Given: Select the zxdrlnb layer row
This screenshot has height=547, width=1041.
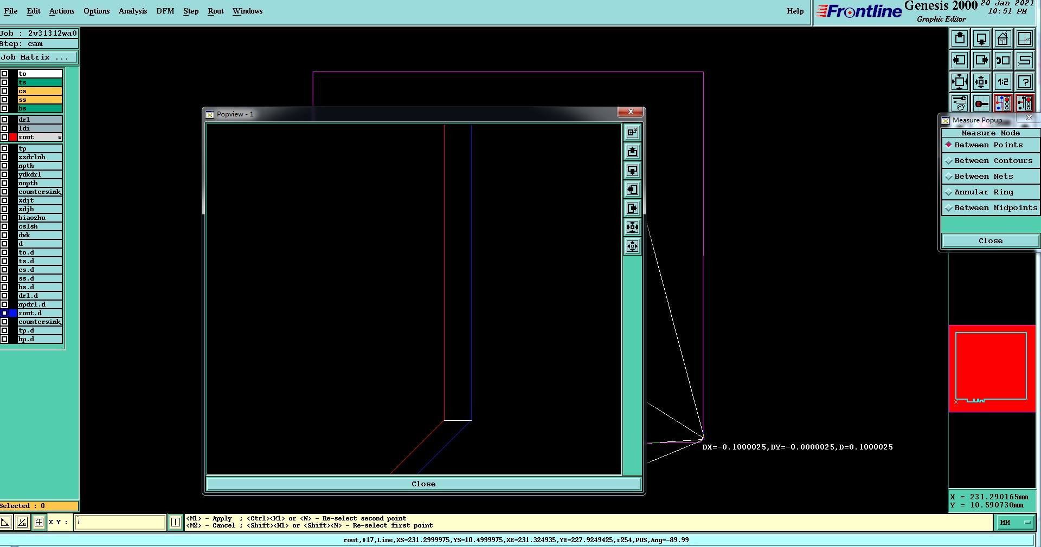Looking at the screenshot, I should 40,157.
